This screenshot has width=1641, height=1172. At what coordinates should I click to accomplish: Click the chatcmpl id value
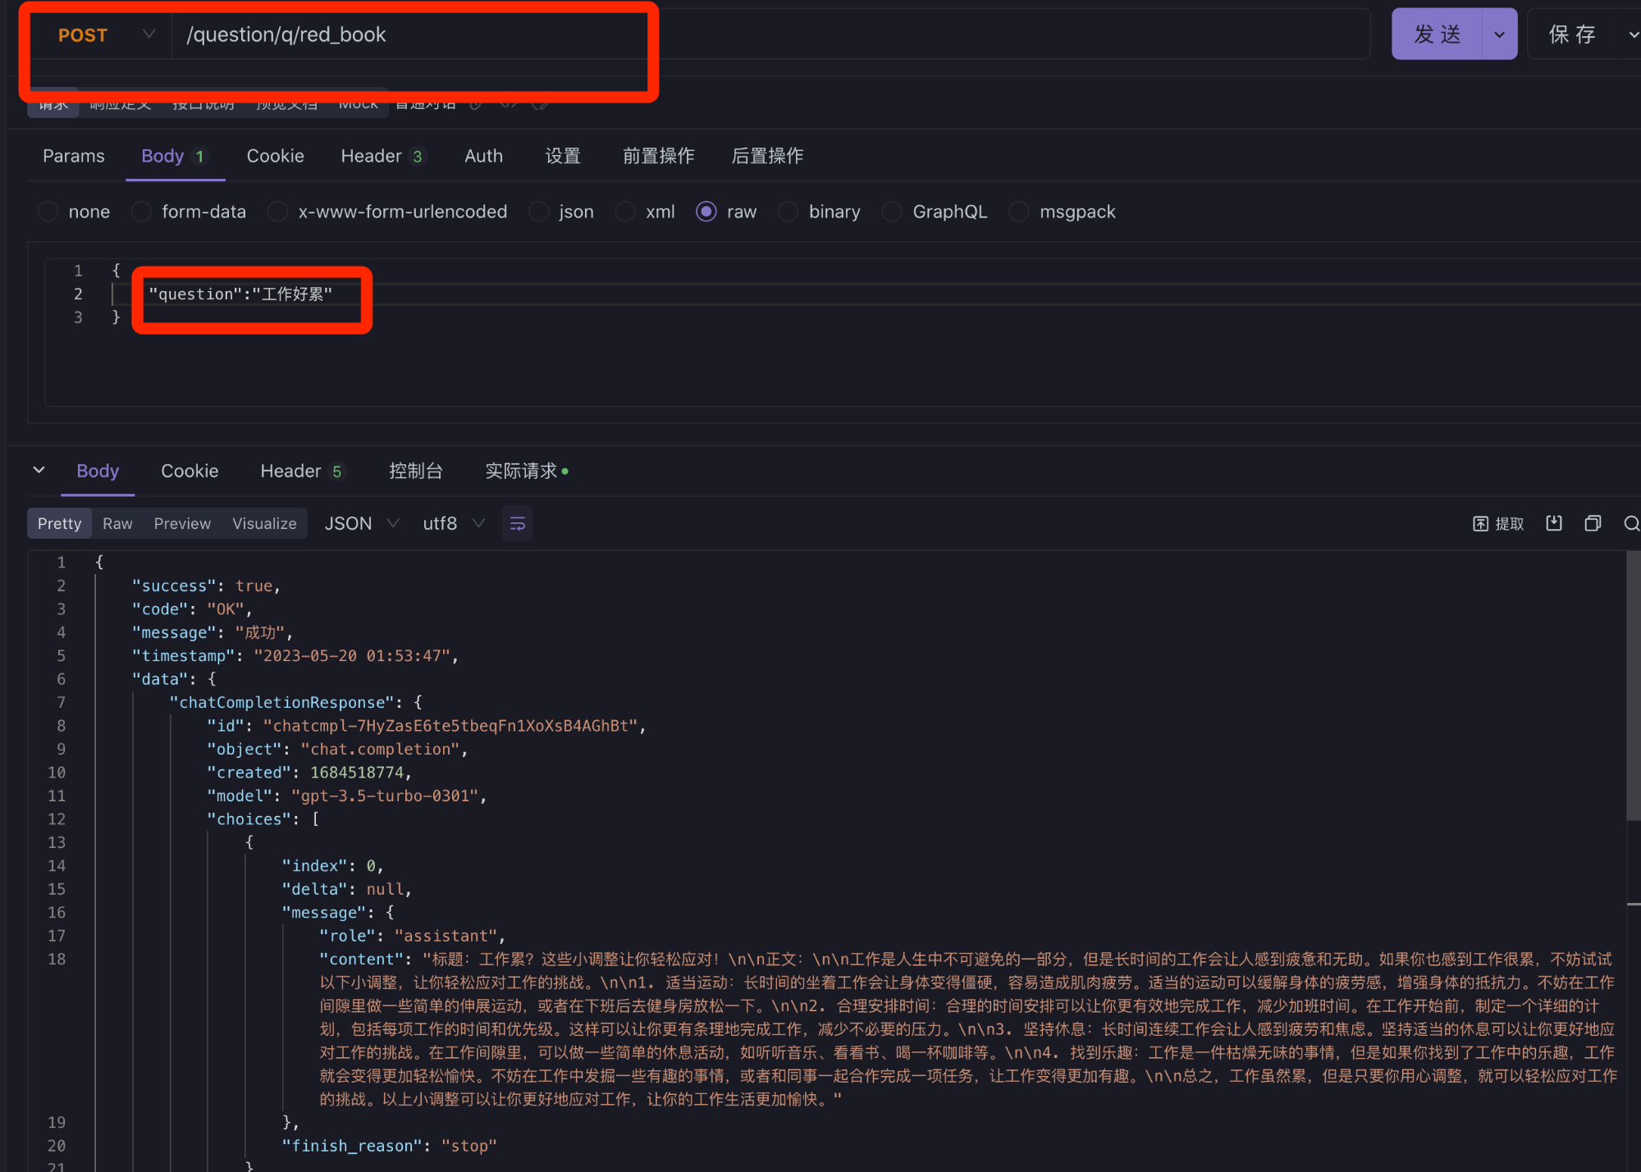[x=450, y=726]
